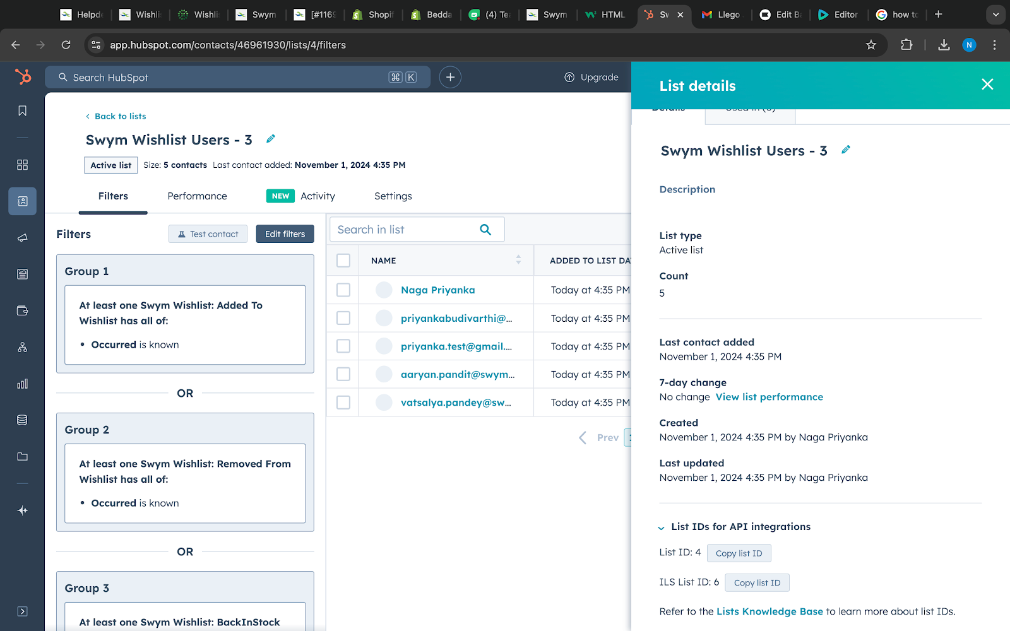Click the search magnifier in Search in list
Screen dimensions: 1010x631
tap(485, 230)
